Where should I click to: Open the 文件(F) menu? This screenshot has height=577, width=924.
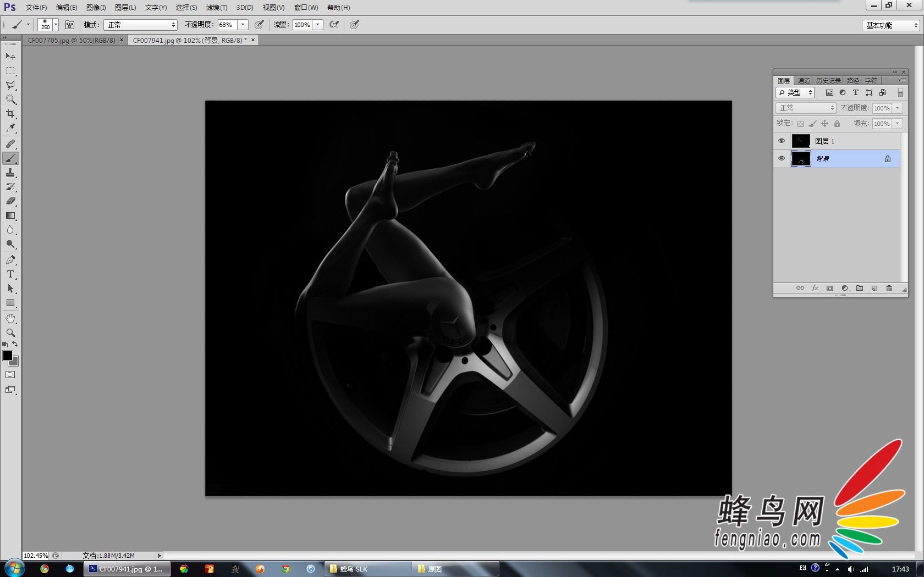[x=36, y=8]
